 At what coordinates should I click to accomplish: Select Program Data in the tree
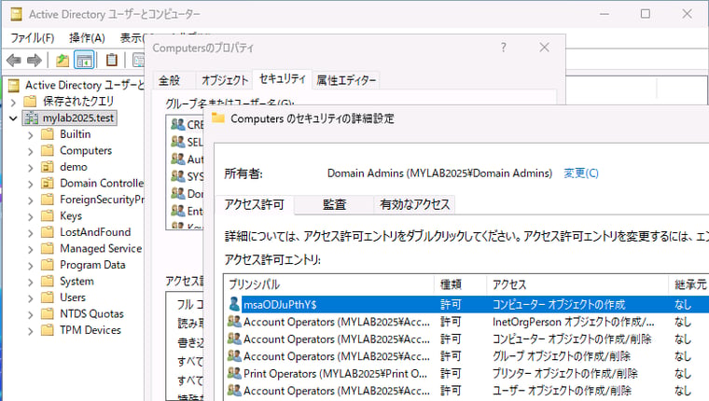92,265
